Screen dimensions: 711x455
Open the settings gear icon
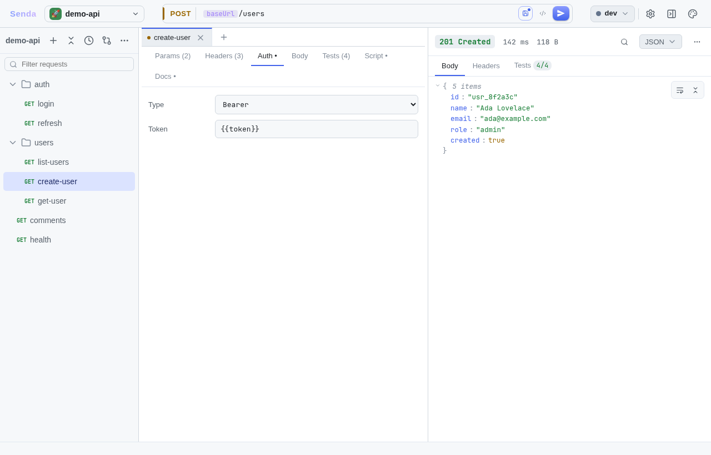(650, 14)
